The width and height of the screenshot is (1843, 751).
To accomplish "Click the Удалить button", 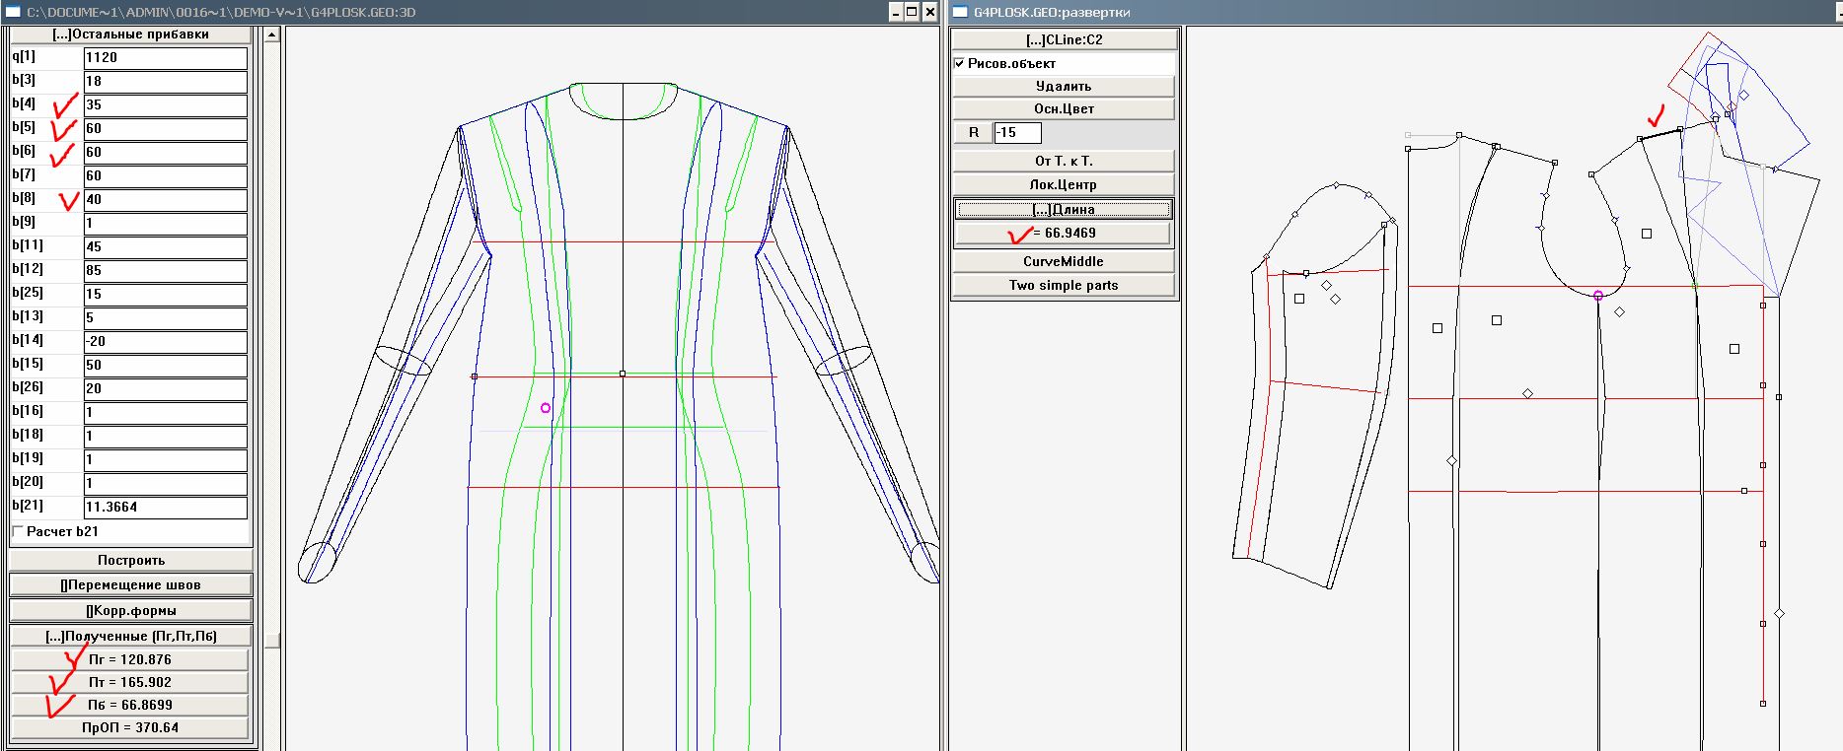I will (1064, 86).
